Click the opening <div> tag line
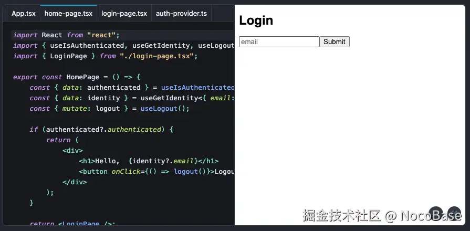Image resolution: width=470 pixels, height=231 pixels. 72,150
